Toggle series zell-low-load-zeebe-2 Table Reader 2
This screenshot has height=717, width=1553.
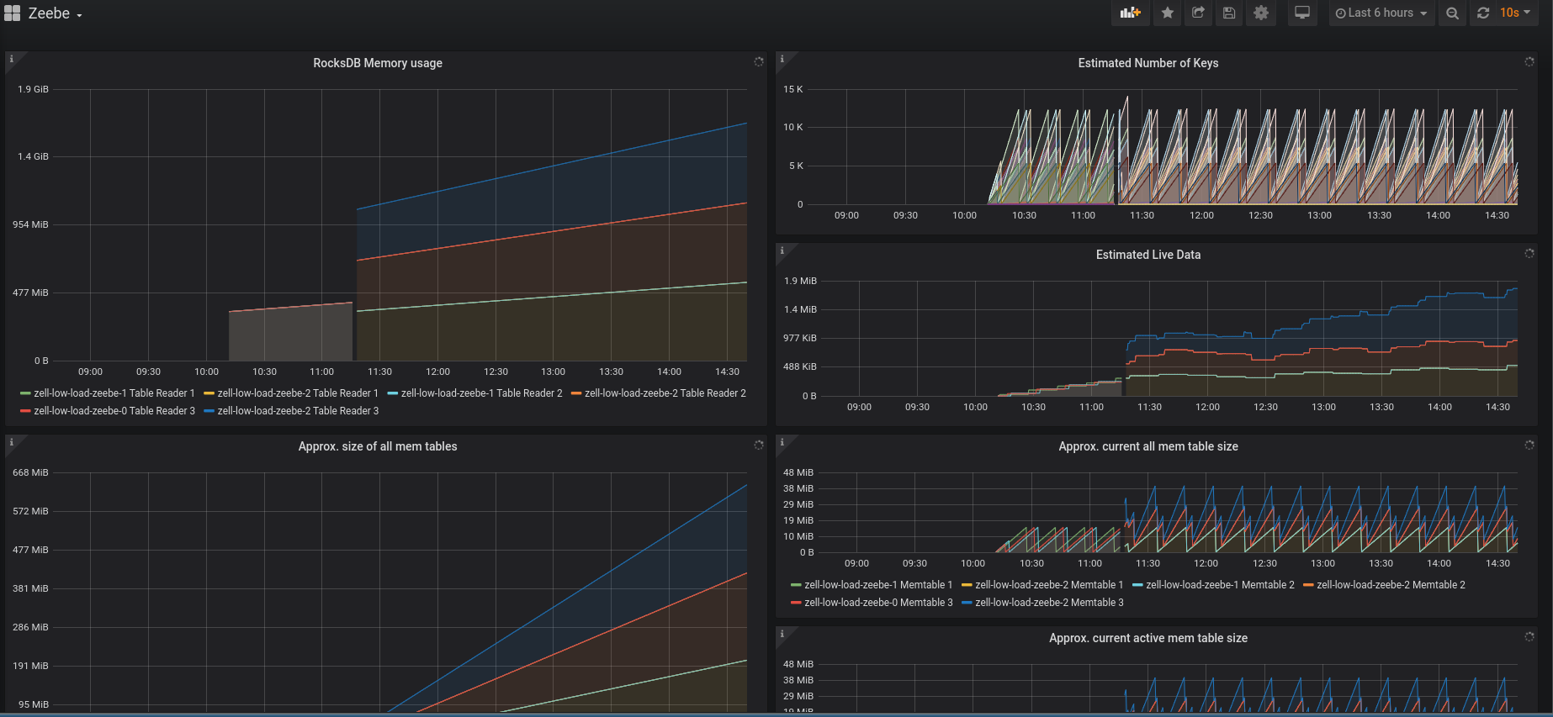(665, 393)
